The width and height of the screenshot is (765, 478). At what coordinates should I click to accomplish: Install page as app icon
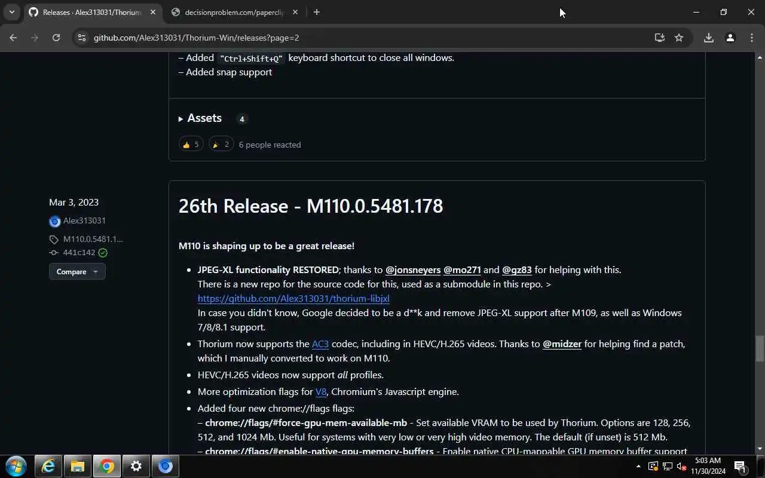[x=659, y=38]
